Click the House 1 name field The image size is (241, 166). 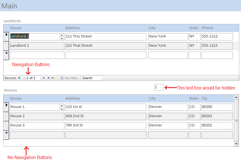(37, 107)
